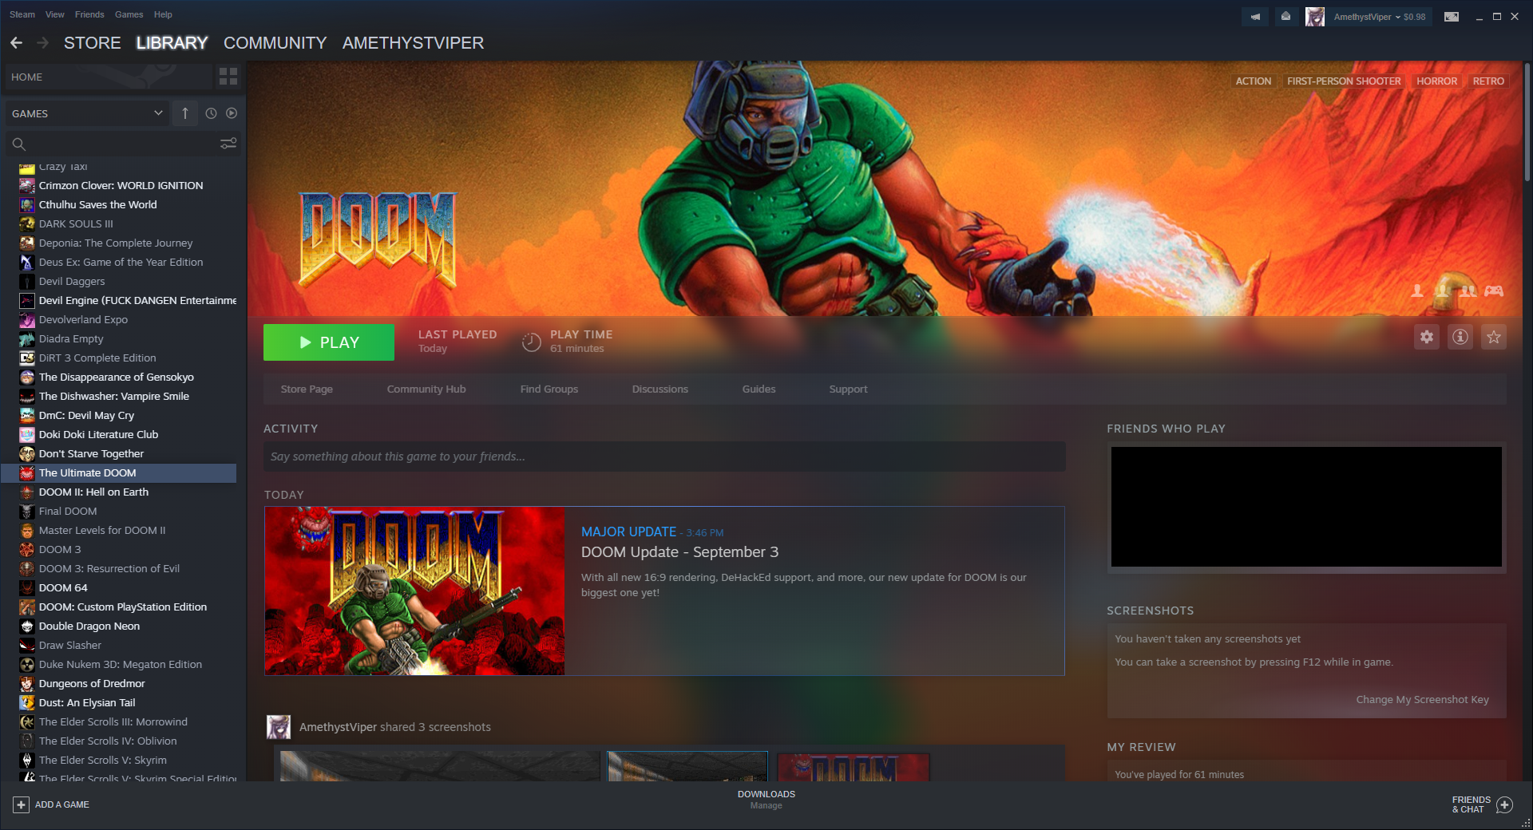The height and width of the screenshot is (830, 1533).
Task: Go to COMMUNITY tab
Action: [x=275, y=43]
